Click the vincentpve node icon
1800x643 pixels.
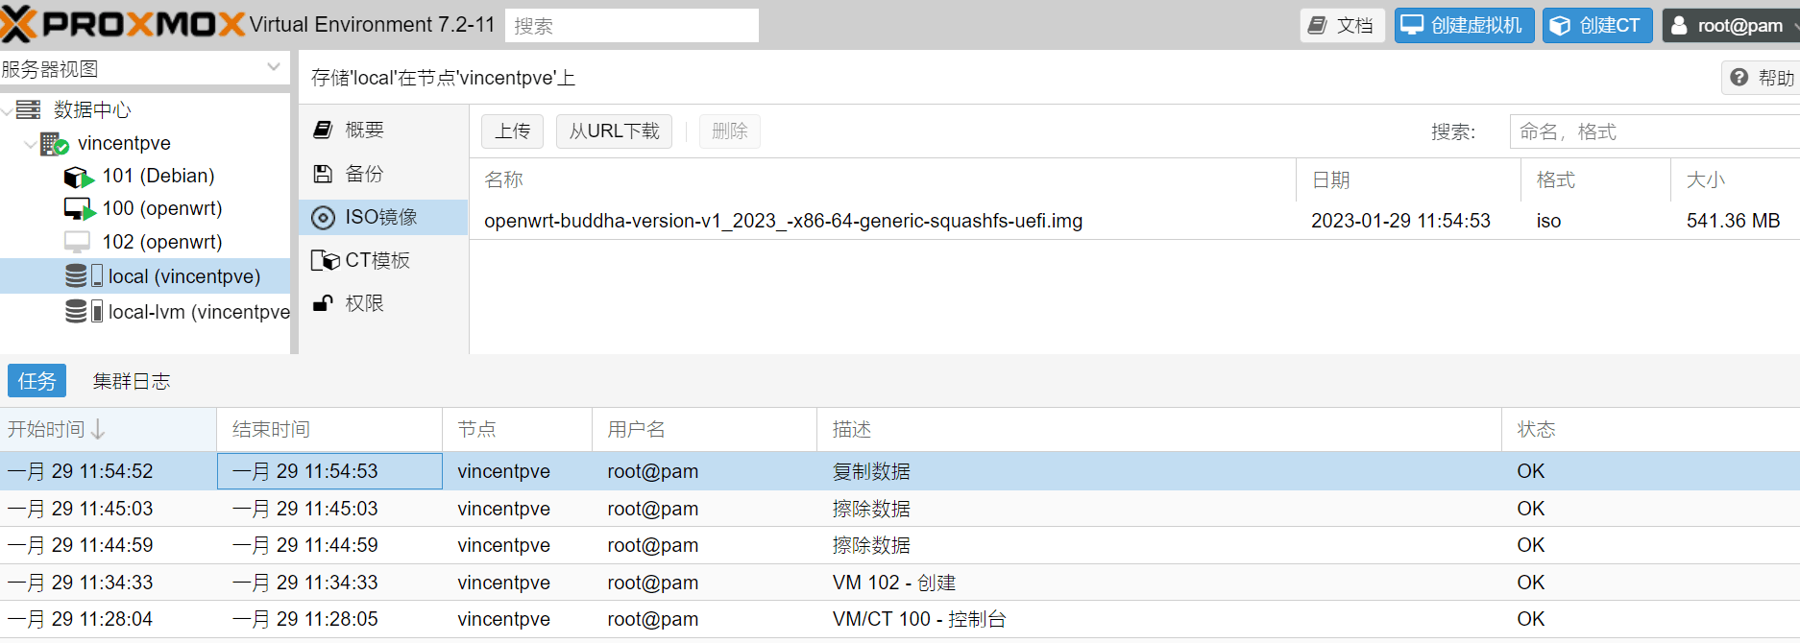coord(54,144)
